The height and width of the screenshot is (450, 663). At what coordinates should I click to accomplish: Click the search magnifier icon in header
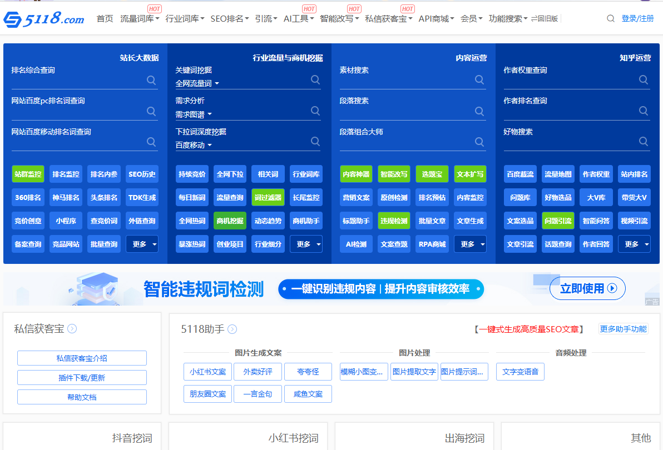610,18
